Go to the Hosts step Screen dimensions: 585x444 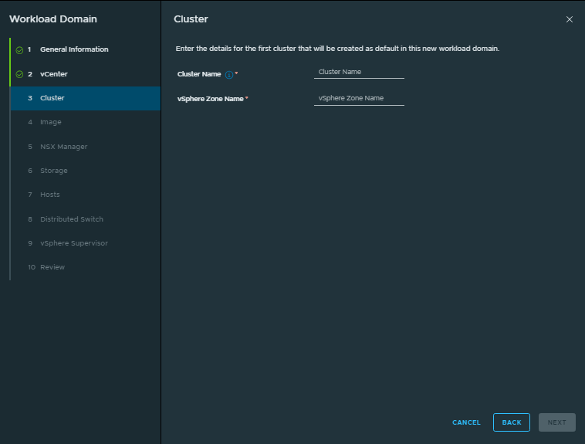click(x=50, y=195)
